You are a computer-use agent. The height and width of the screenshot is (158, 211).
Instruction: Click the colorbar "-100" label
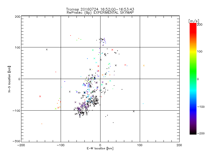coord(201,107)
